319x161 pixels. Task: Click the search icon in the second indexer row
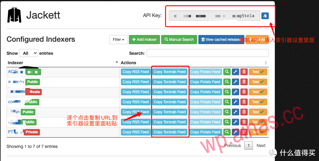(x=227, y=82)
